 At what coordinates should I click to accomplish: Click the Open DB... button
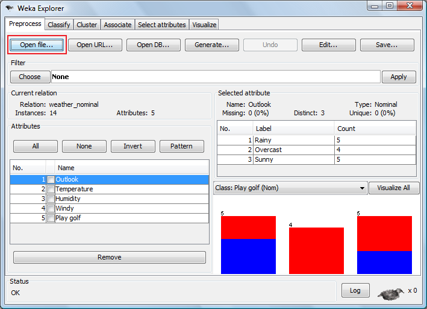tap(154, 45)
